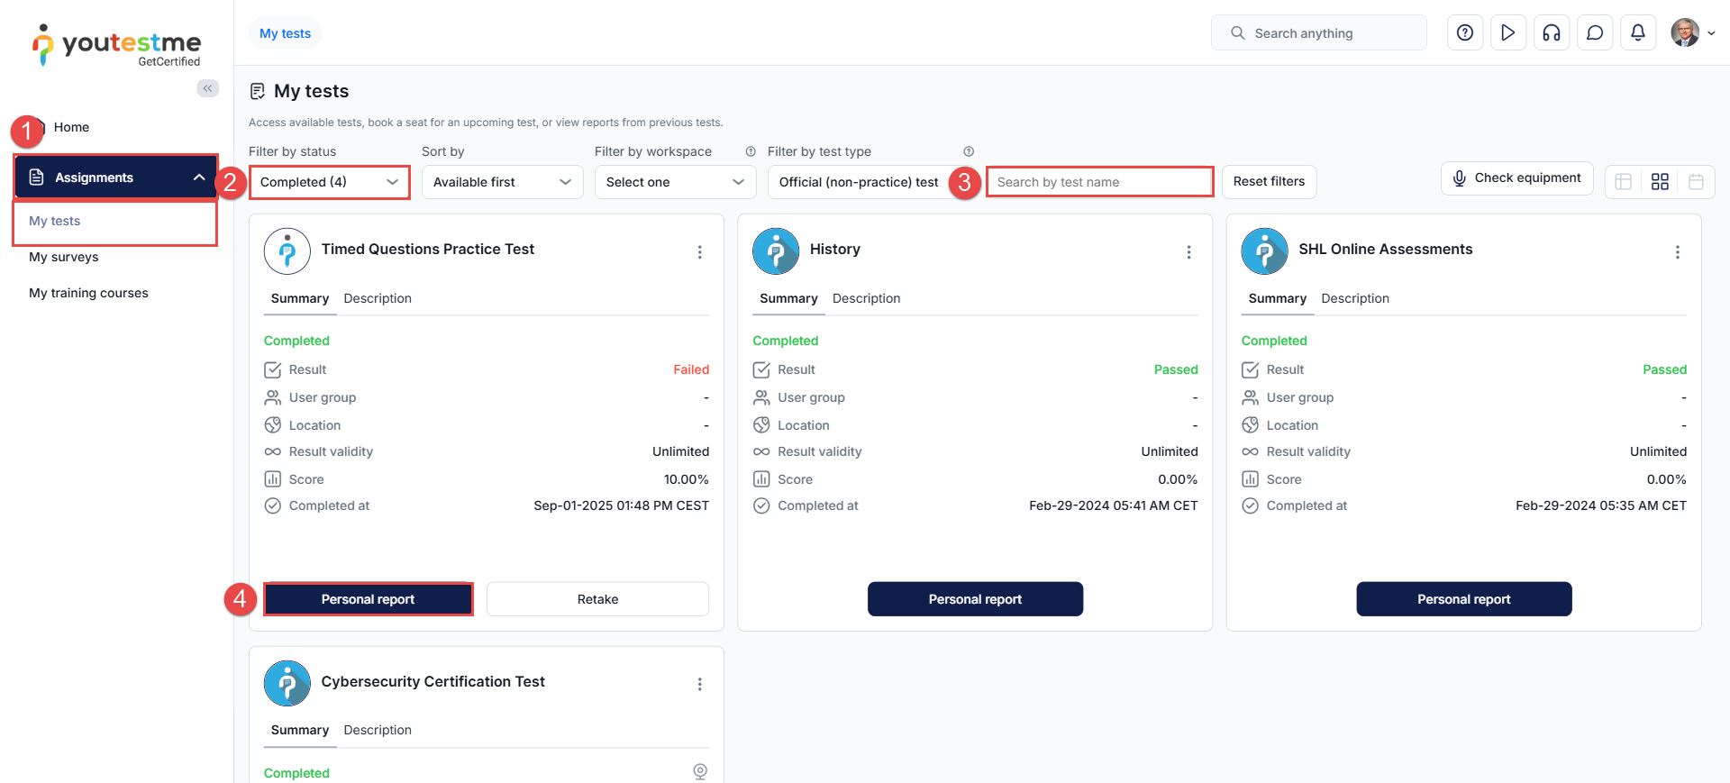Switch to calendar view
Image resolution: width=1730 pixels, height=783 pixels.
click(1696, 182)
